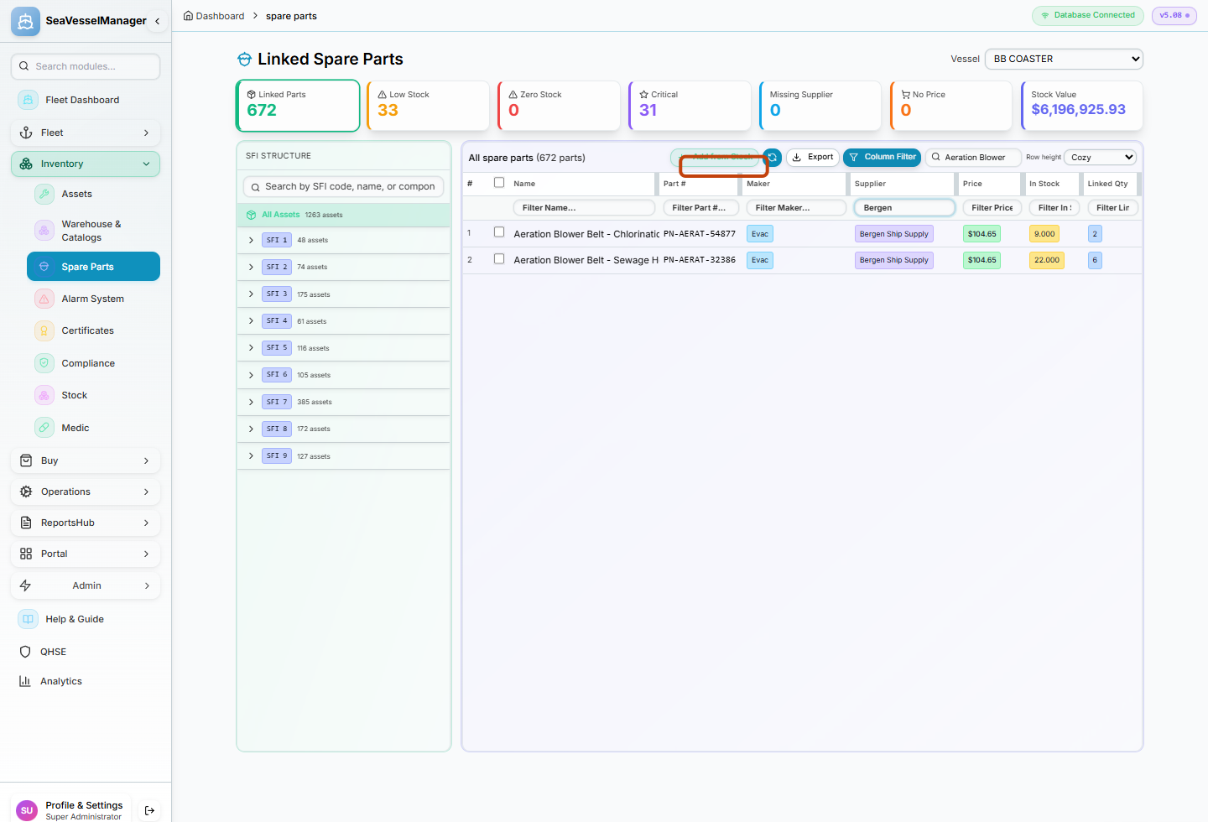Click the QHSE shield icon

pyautogui.click(x=25, y=652)
